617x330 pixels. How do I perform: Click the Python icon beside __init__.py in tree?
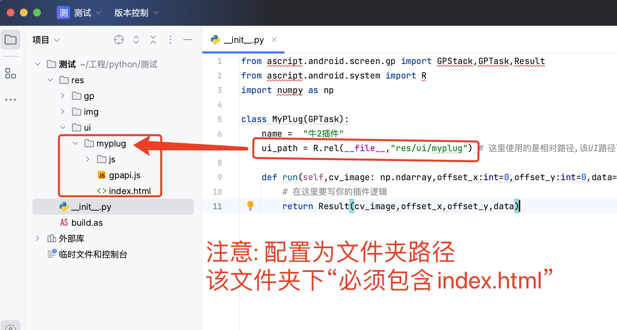[x=64, y=207]
